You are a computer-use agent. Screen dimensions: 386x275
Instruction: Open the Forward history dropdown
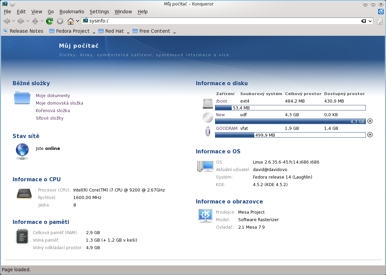28,21
